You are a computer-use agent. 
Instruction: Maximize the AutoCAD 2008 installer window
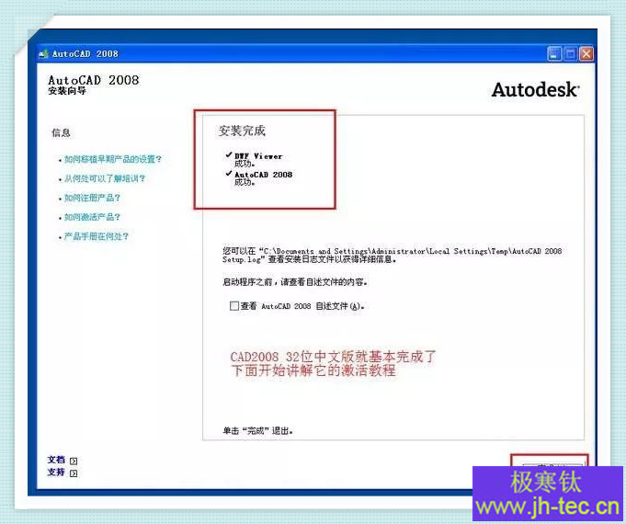coord(571,54)
